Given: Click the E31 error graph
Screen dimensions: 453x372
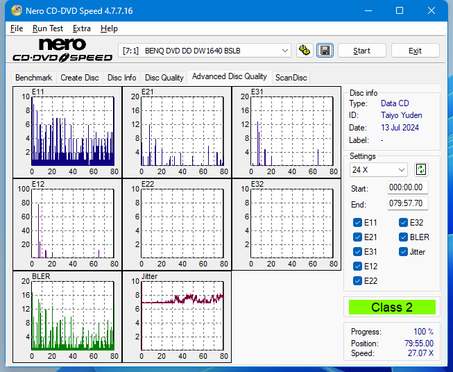Looking at the screenshot, I should pyautogui.click(x=287, y=132).
